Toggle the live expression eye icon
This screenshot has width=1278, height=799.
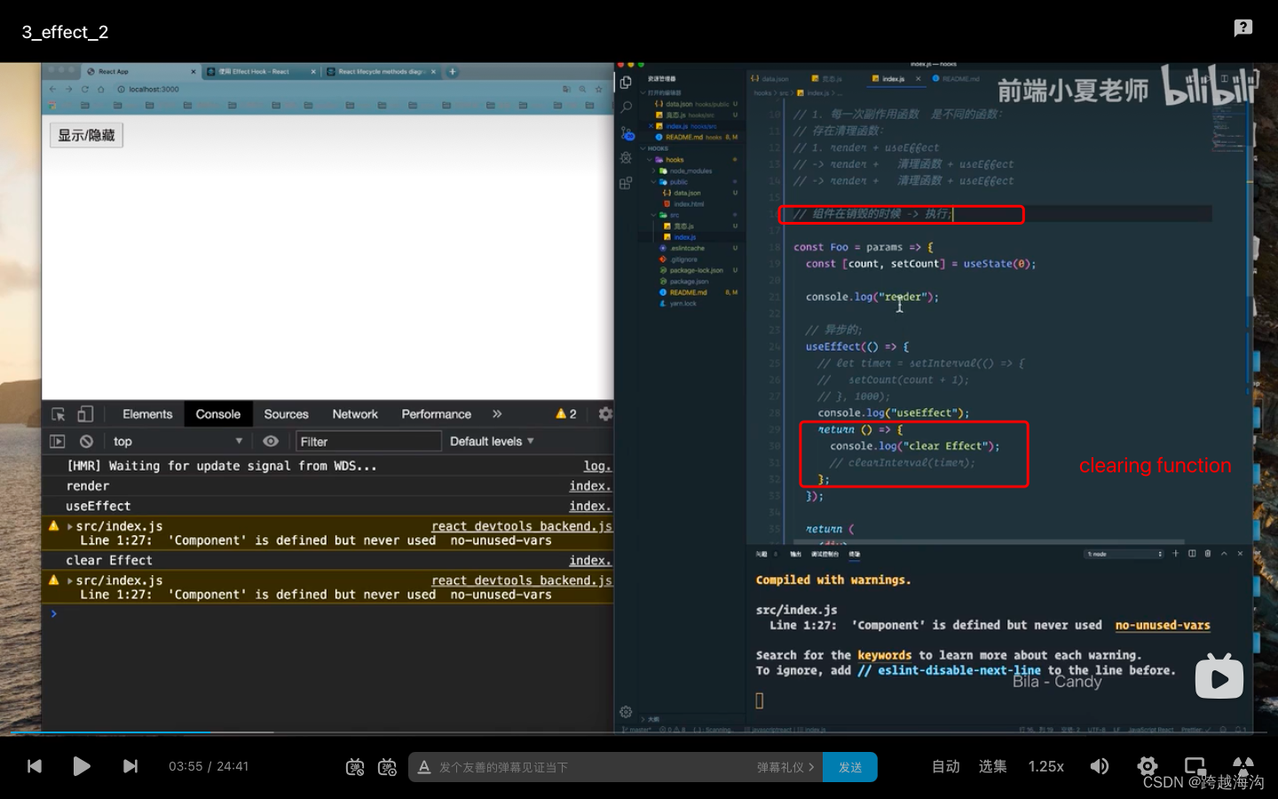tap(271, 441)
